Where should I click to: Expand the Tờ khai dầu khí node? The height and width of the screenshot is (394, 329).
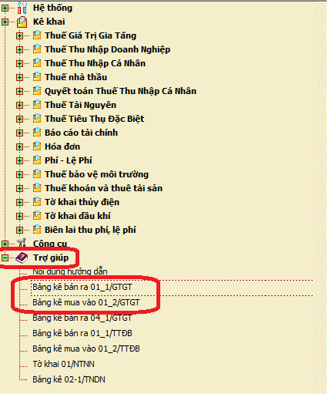point(19,216)
